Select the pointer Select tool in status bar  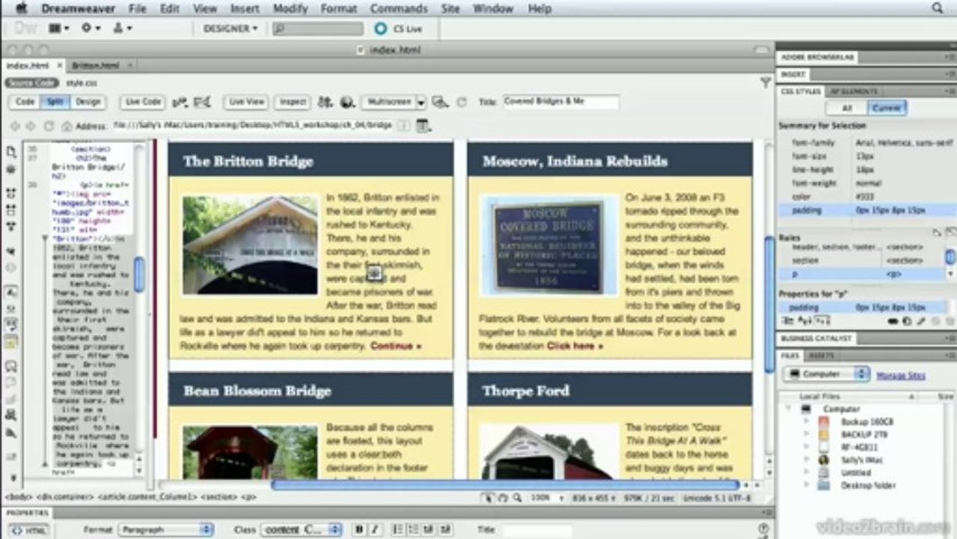[x=489, y=497]
